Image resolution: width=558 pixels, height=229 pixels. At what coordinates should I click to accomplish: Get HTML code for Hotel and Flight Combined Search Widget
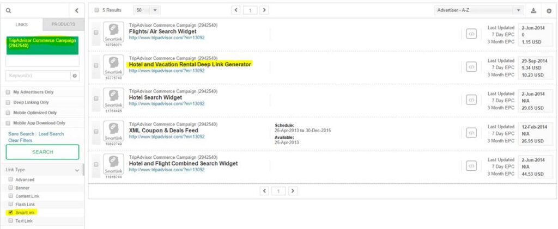tap(471, 166)
